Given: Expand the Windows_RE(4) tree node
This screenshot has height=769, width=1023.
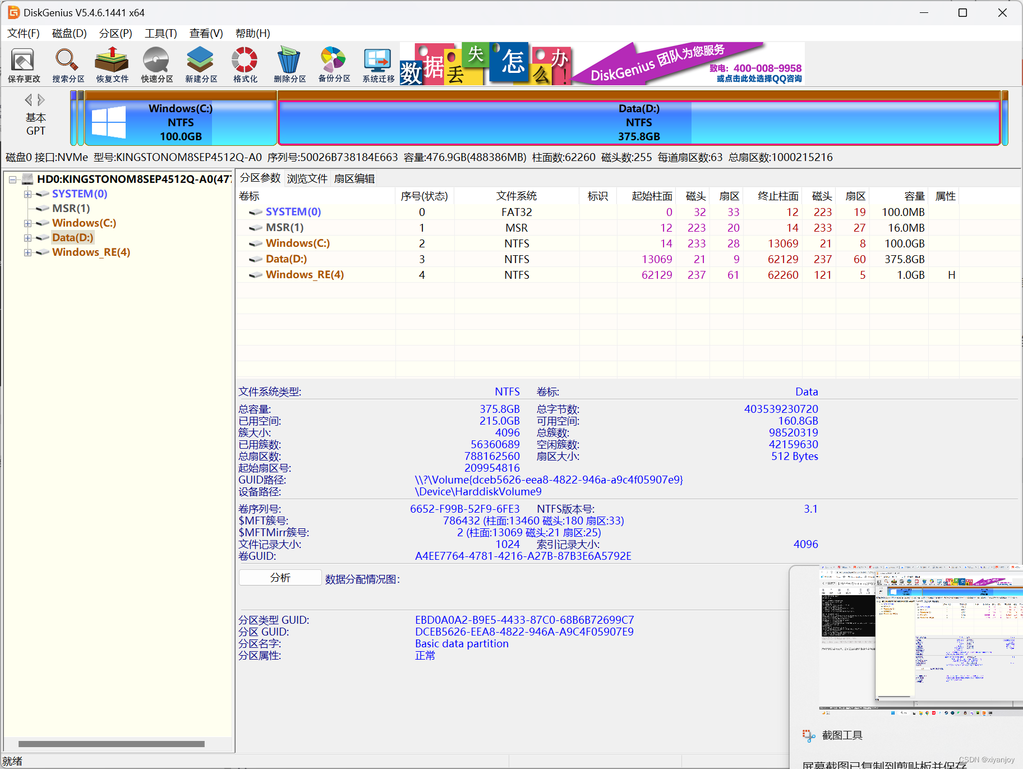Looking at the screenshot, I should pyautogui.click(x=27, y=252).
